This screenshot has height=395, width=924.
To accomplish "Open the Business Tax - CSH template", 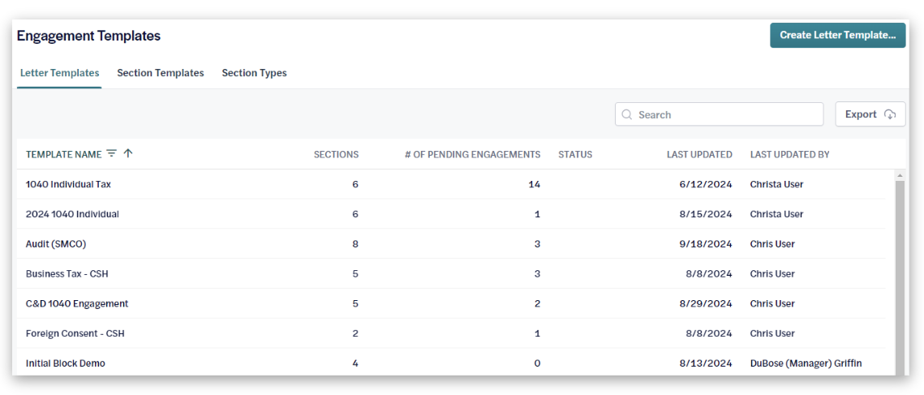I will tap(67, 273).
